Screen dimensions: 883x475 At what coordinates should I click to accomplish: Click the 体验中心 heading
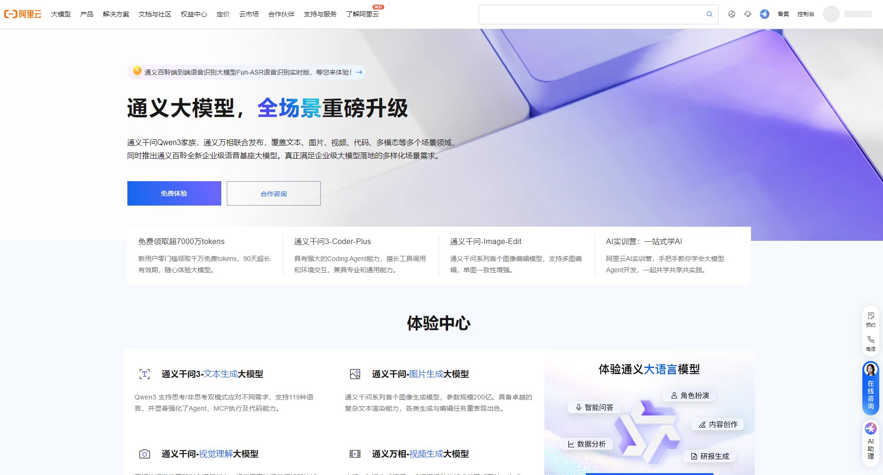(x=439, y=323)
